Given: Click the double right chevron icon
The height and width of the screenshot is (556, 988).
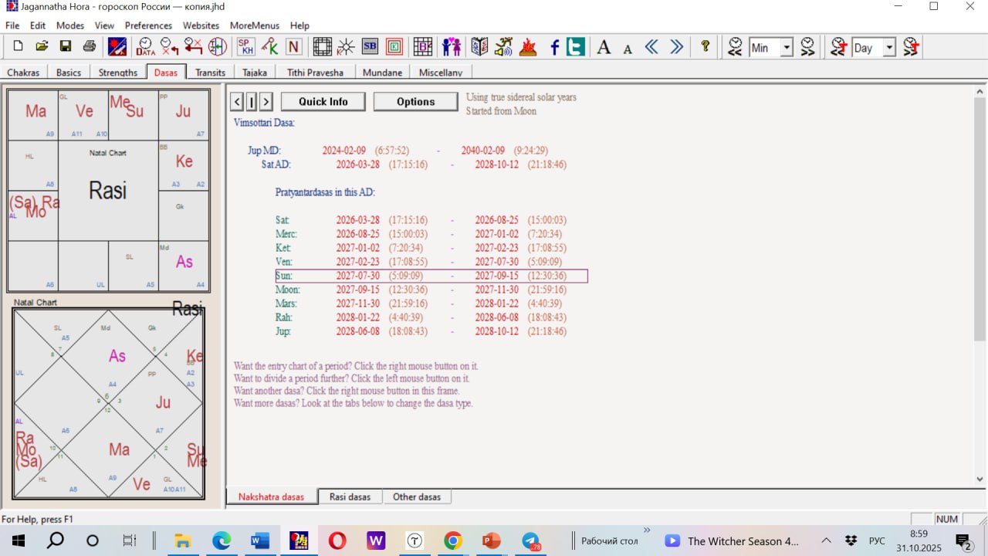Looking at the screenshot, I should [x=676, y=47].
